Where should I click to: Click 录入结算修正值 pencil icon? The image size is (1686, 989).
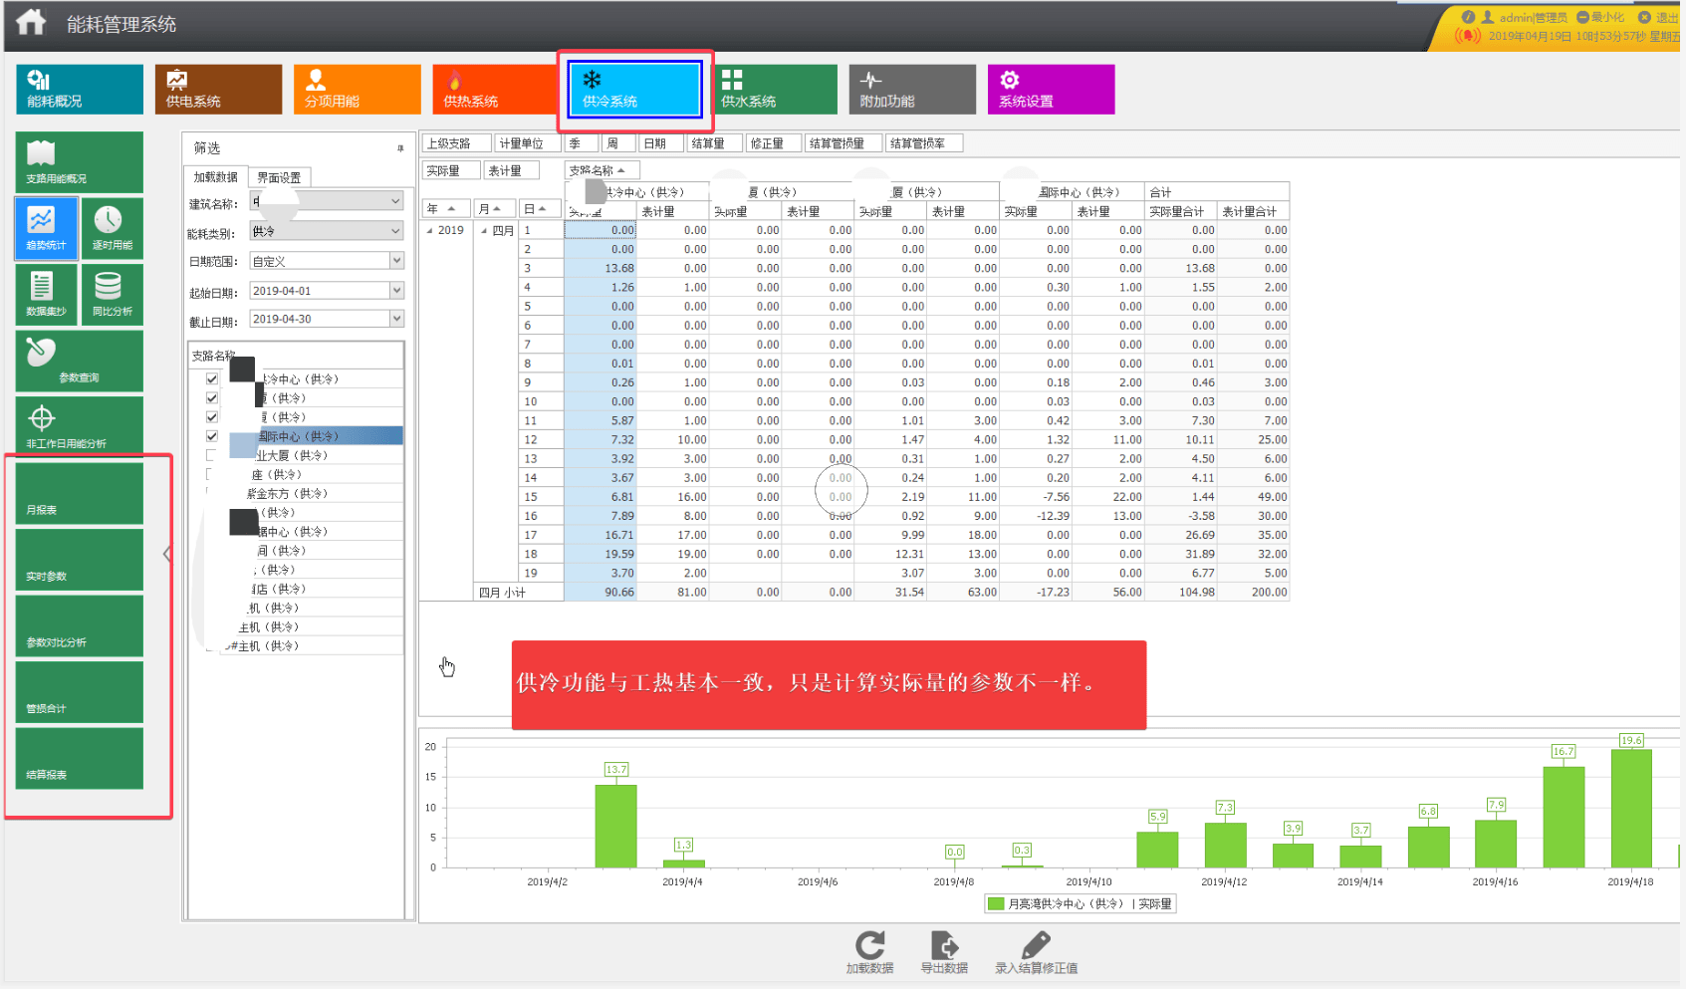click(1036, 952)
